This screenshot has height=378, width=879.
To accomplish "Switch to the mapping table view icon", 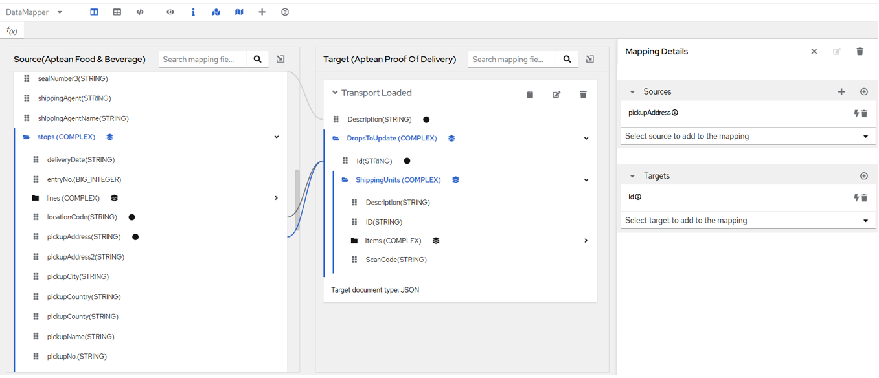I will tap(117, 12).
